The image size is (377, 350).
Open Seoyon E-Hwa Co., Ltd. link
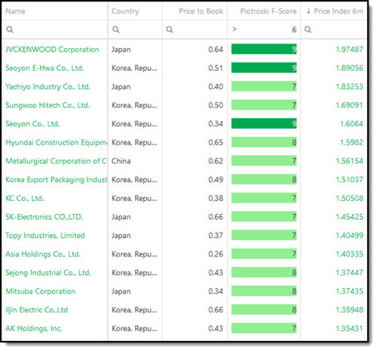(x=44, y=68)
